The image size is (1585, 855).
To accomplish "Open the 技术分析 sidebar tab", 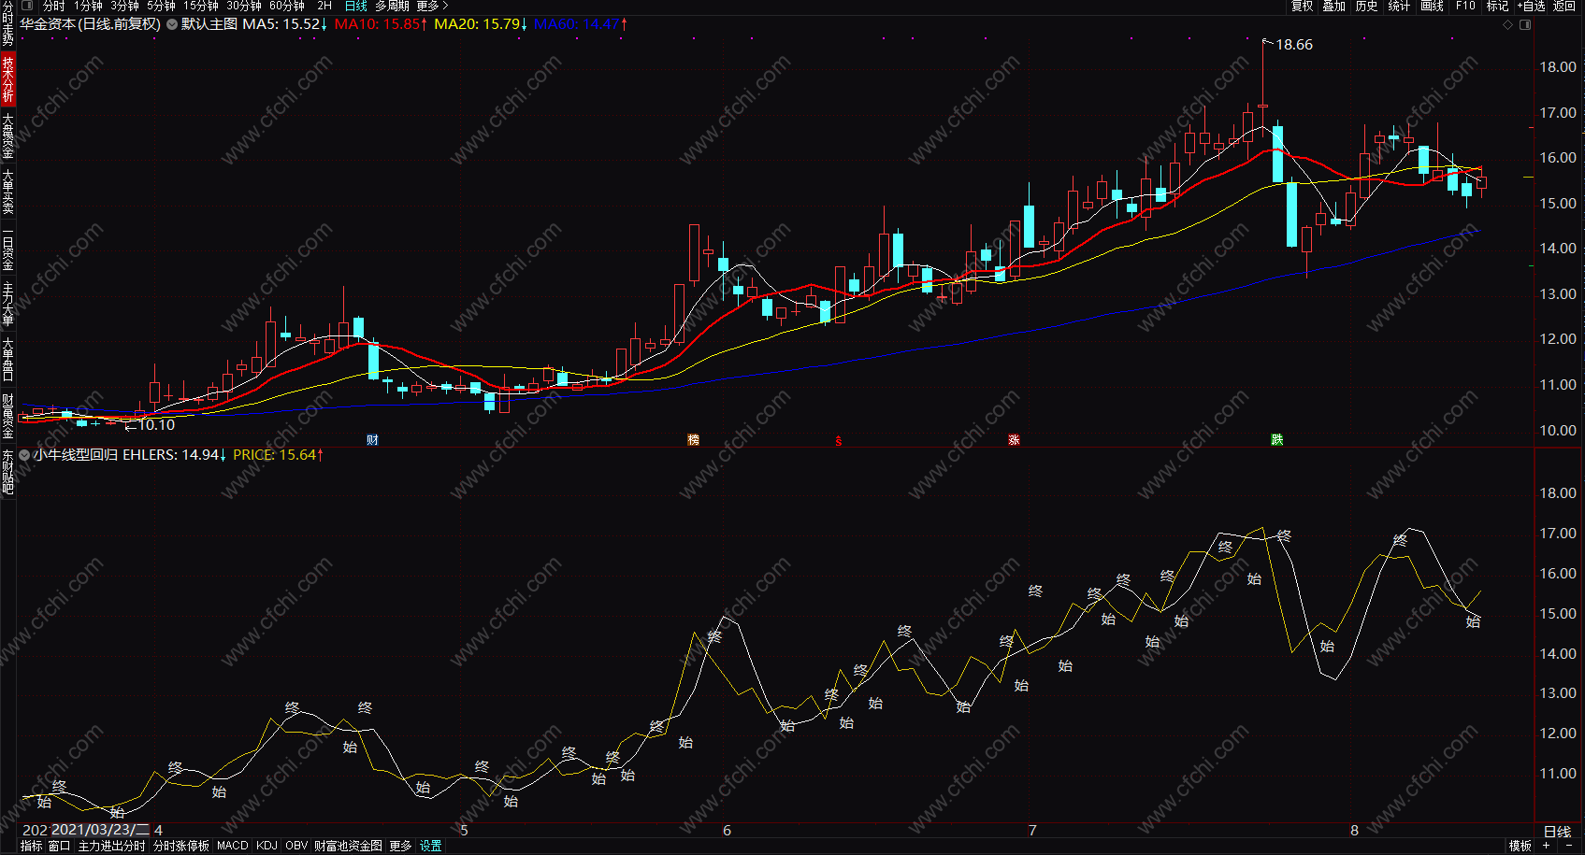I will (7, 78).
